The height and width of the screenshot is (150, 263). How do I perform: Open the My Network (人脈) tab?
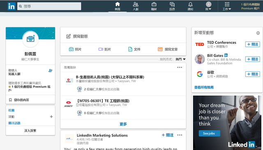pyautogui.click(x=136, y=6)
